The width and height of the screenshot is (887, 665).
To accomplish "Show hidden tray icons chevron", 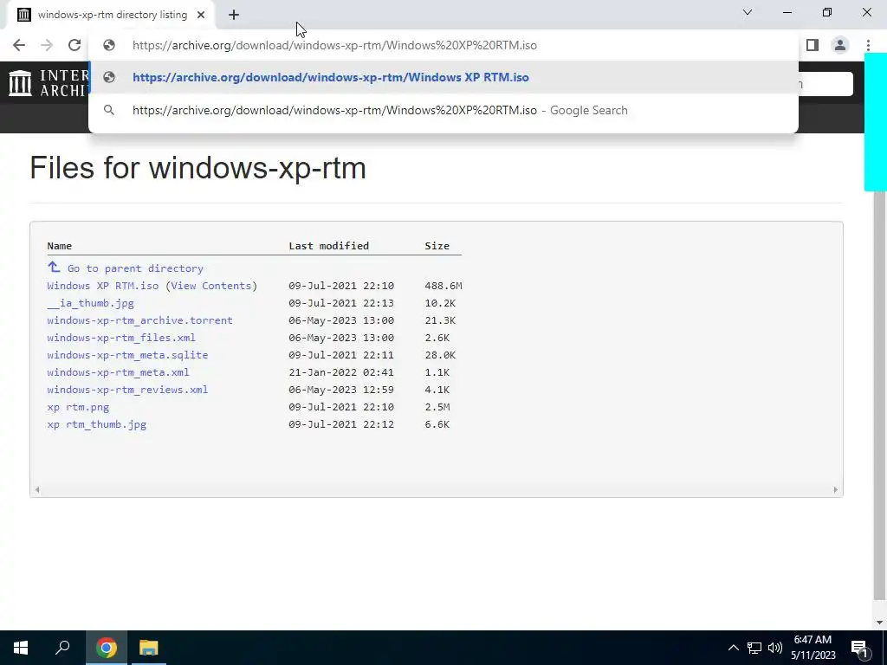I will click(x=733, y=648).
